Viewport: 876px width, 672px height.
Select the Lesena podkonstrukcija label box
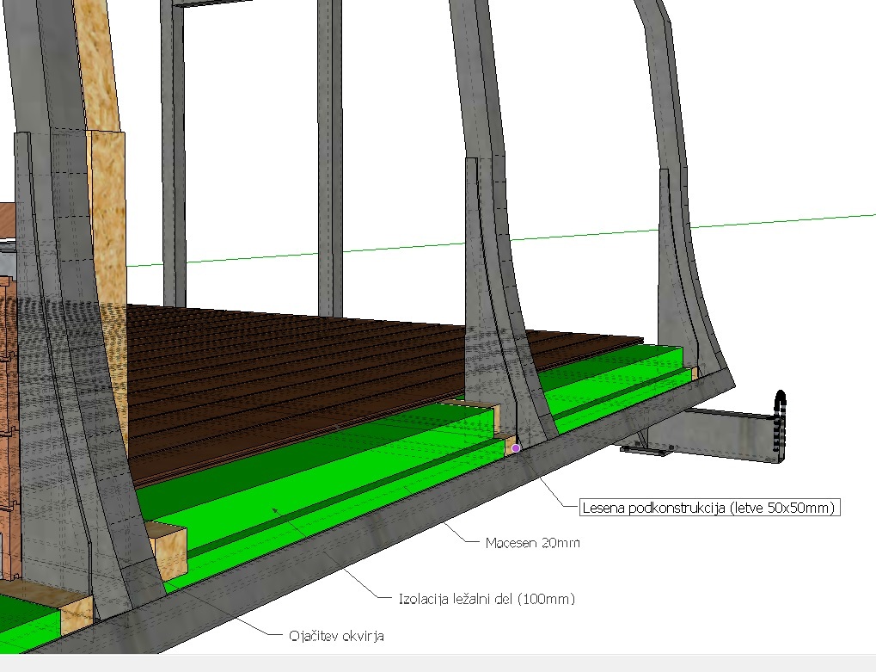(x=709, y=508)
